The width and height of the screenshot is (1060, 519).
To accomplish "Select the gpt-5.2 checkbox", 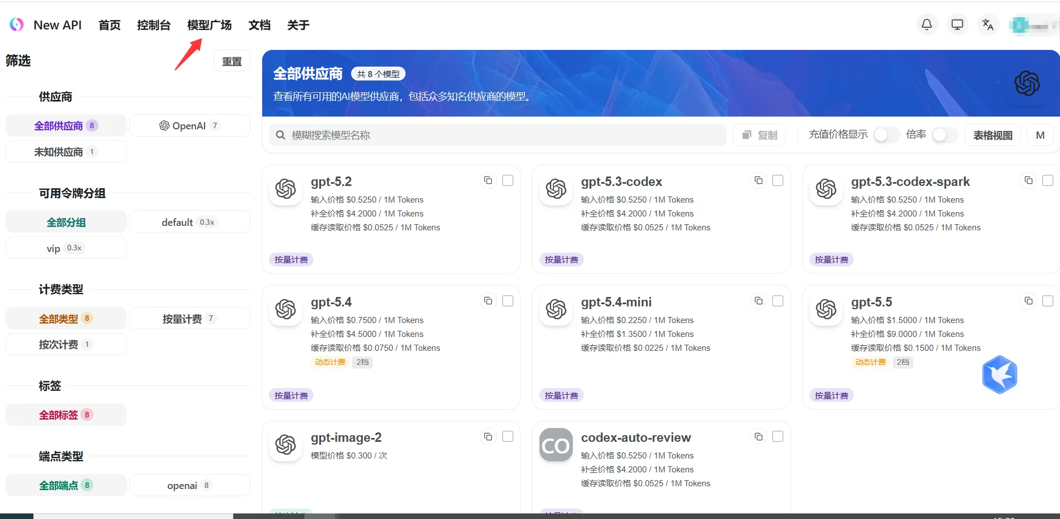I will [x=508, y=180].
